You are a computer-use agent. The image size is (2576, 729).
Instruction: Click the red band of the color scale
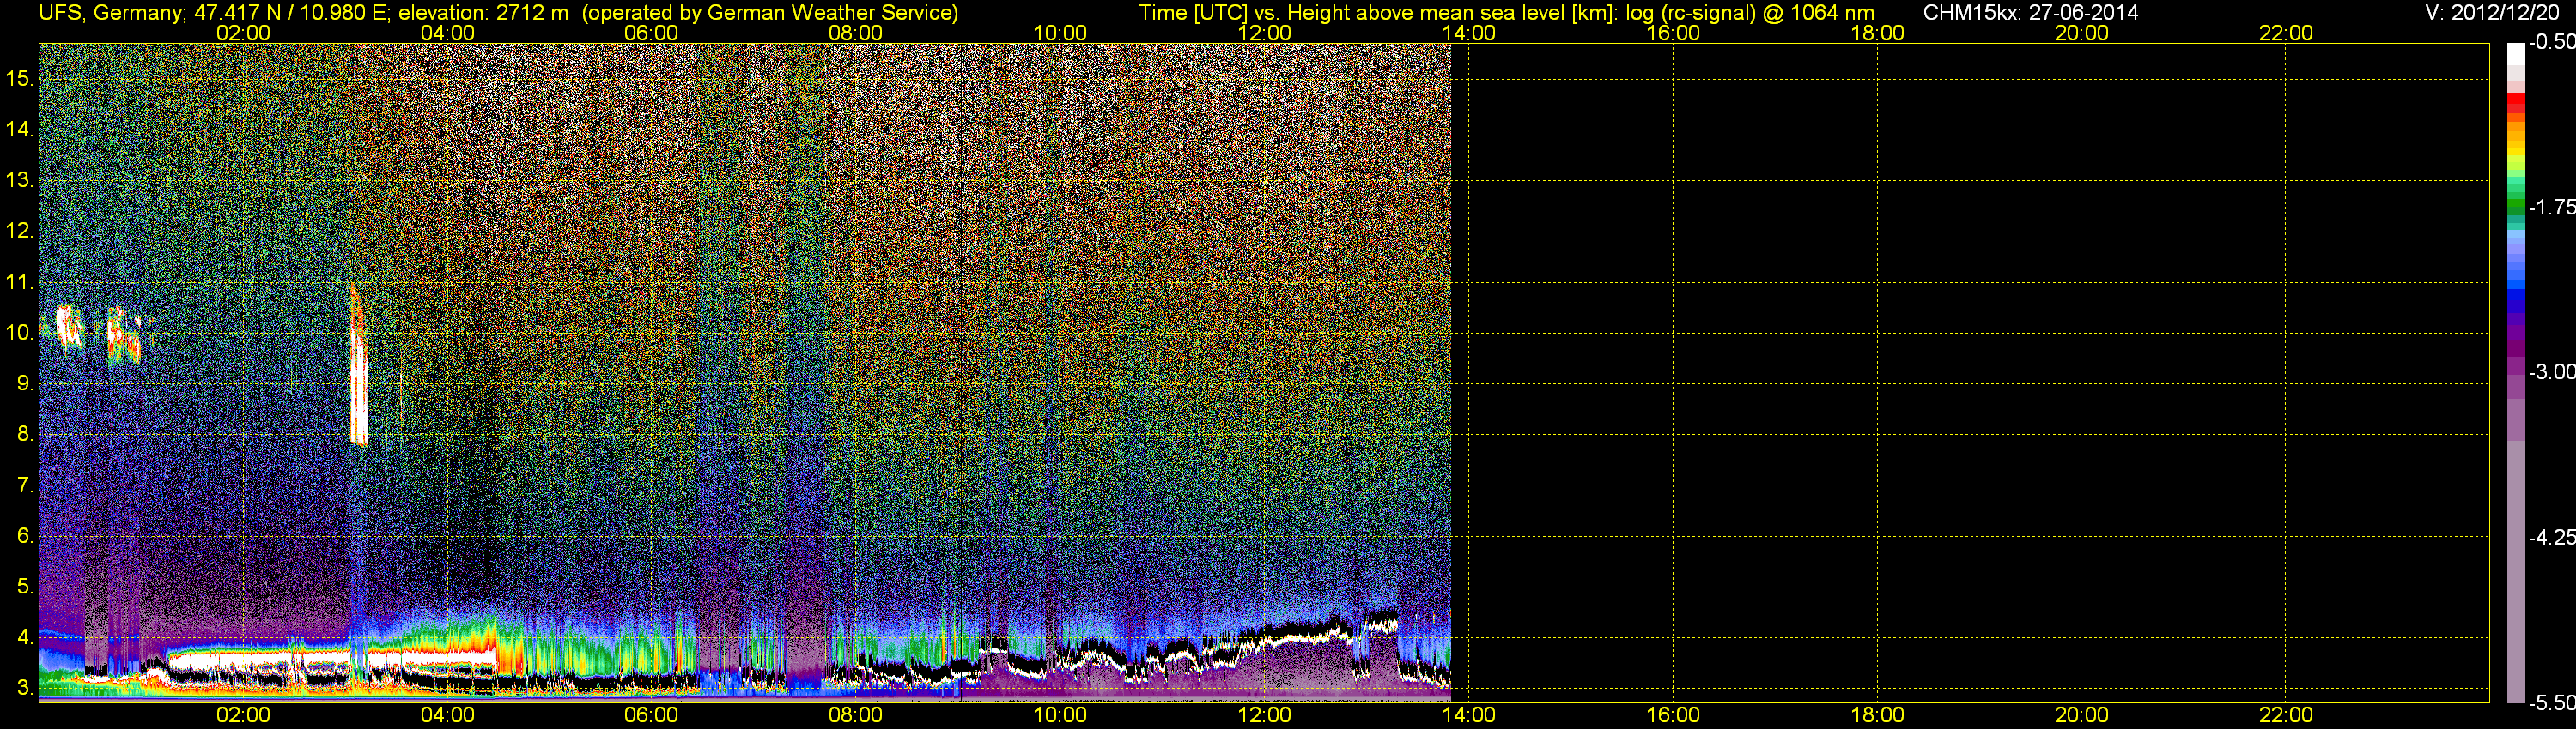2516,103
